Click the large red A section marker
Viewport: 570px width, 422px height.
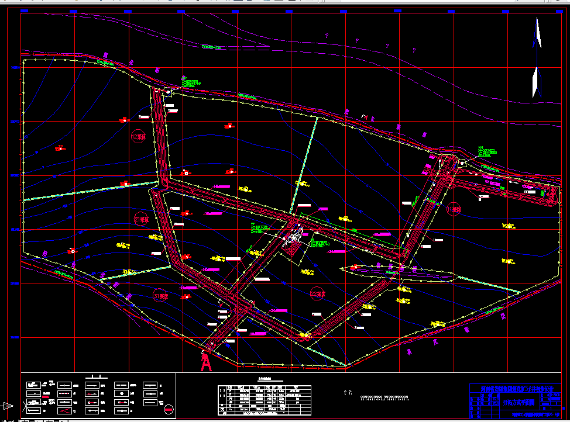(206, 362)
